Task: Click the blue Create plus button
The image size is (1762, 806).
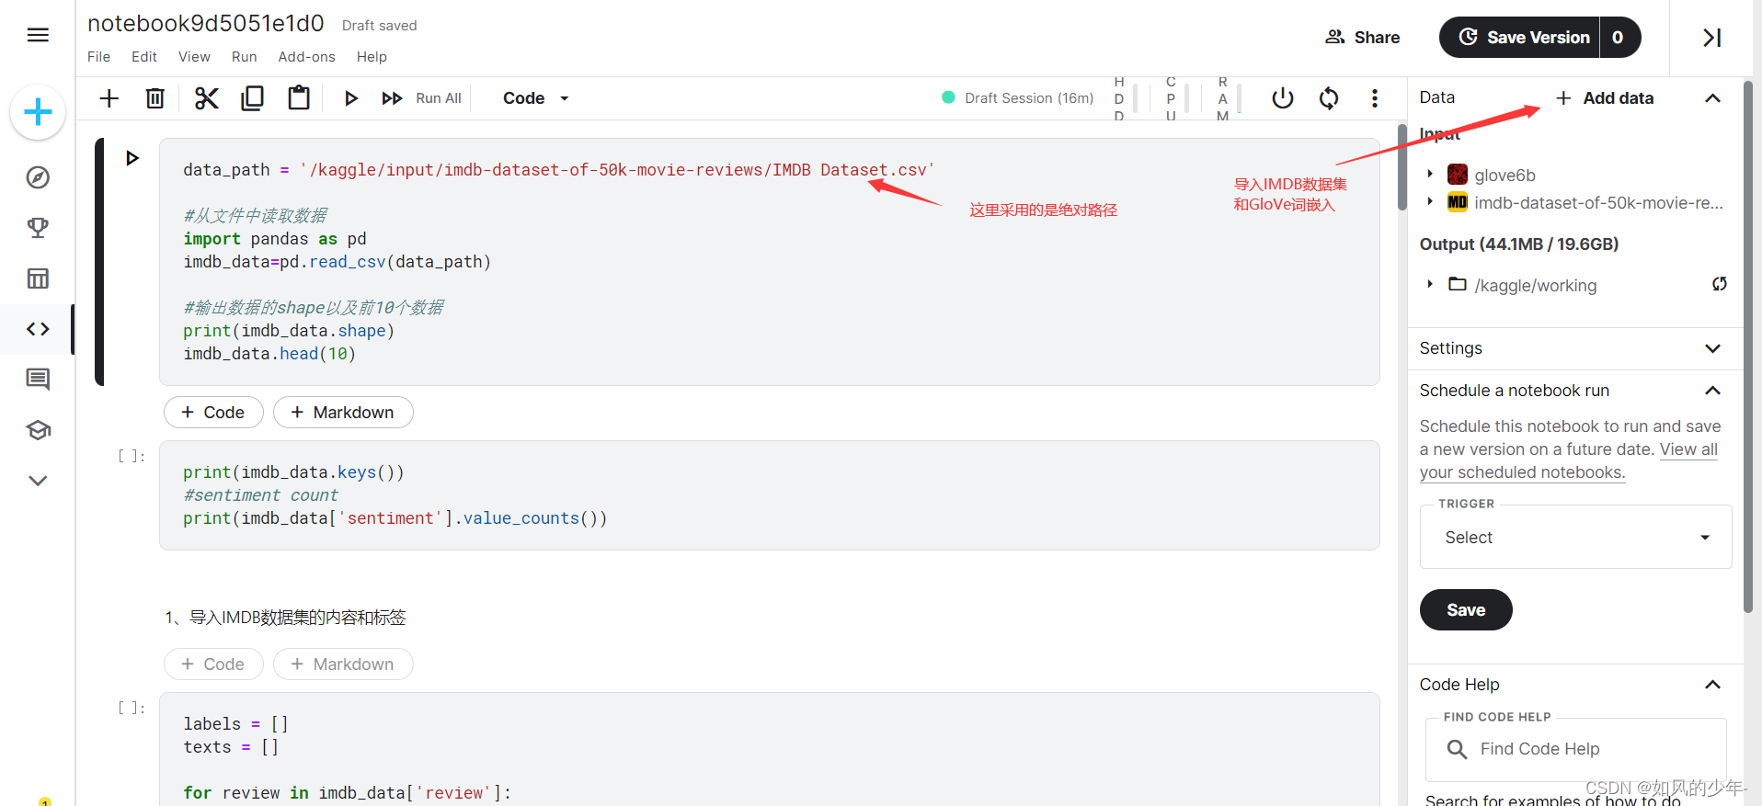Action: pyautogui.click(x=38, y=112)
